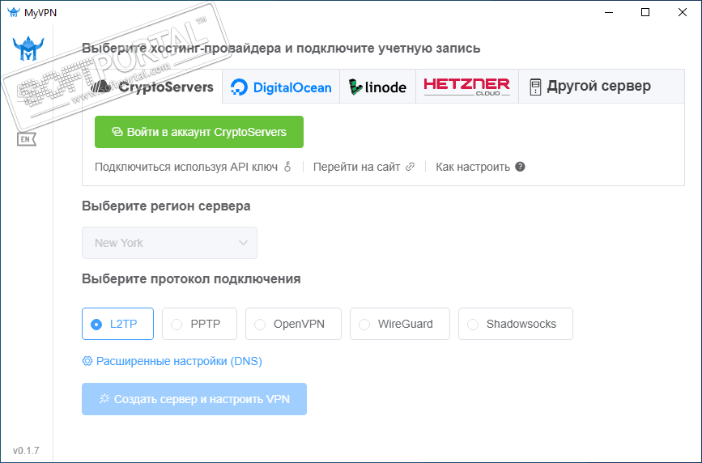Click the key icon beside API key link
The image size is (702, 463).
[287, 167]
